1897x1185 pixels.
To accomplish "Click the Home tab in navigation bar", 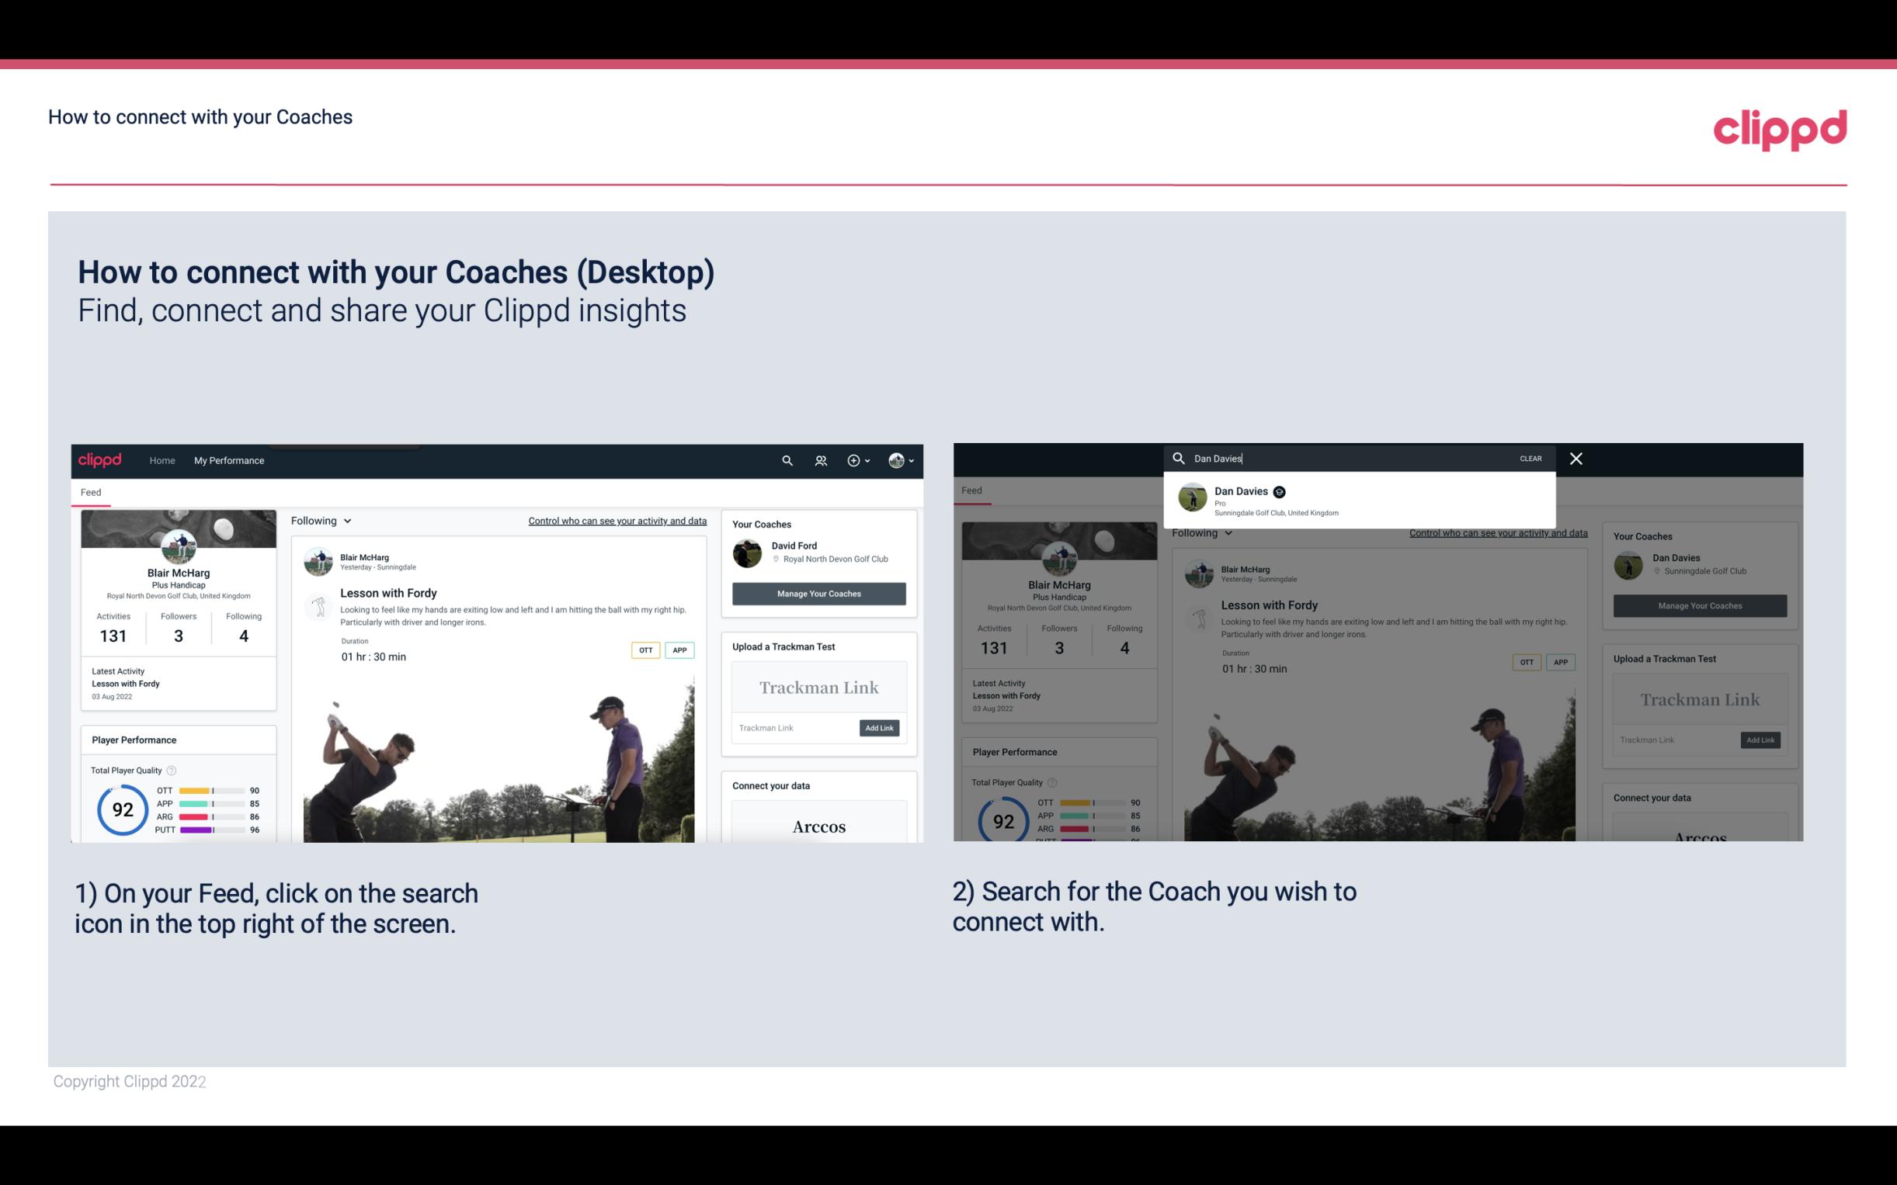I will tap(162, 460).
